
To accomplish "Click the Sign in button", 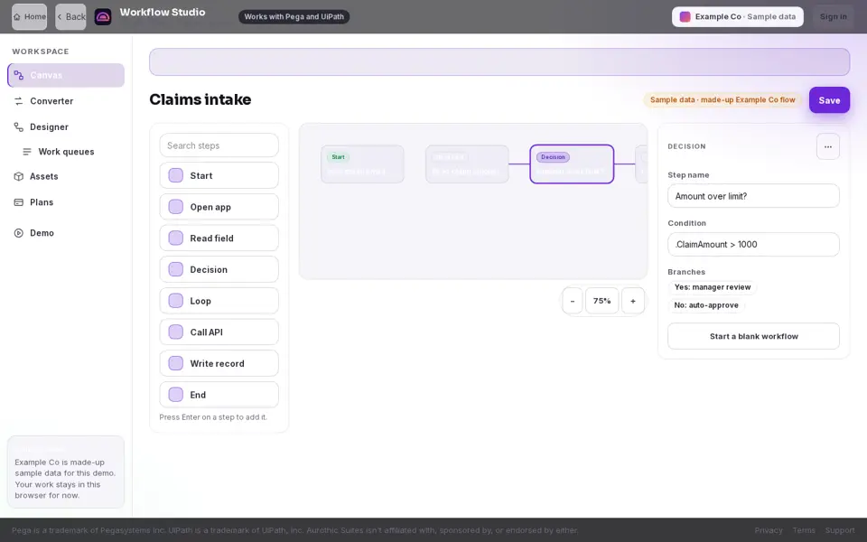I will [834, 16].
